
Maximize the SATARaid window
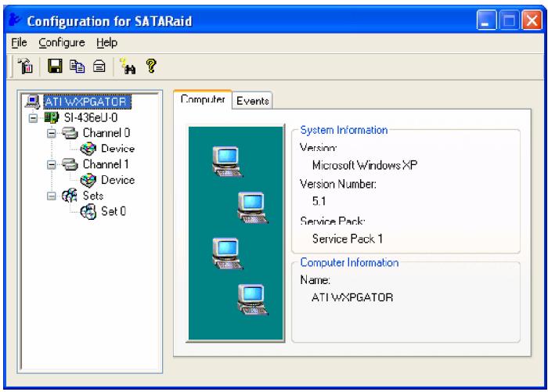pos(509,20)
